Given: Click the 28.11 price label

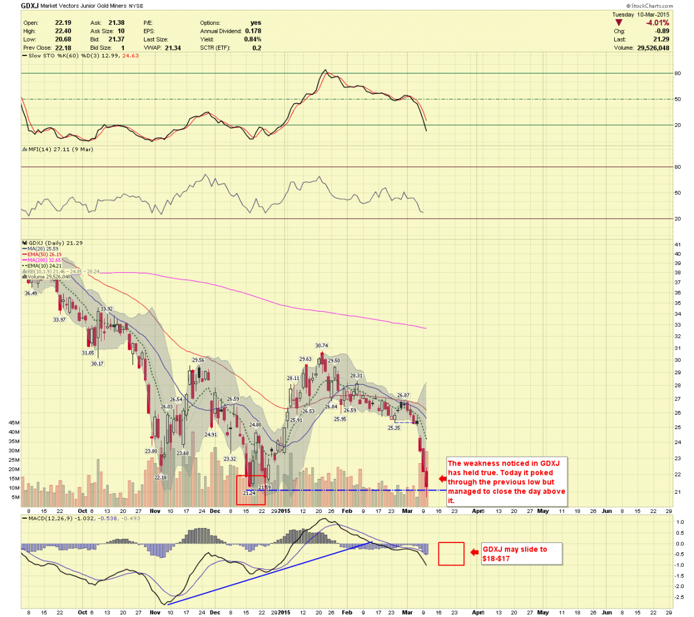Looking at the screenshot, I should (293, 378).
